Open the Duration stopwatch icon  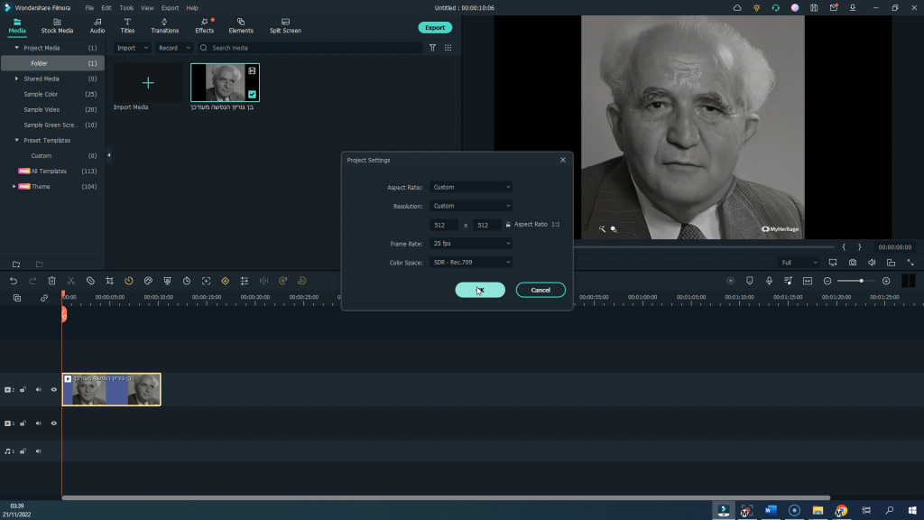(187, 282)
